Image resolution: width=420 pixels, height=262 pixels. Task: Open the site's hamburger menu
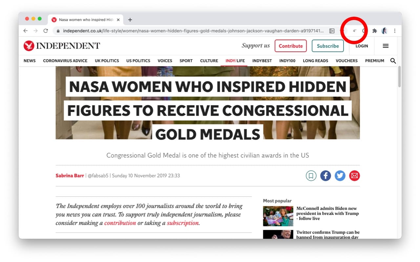386,46
